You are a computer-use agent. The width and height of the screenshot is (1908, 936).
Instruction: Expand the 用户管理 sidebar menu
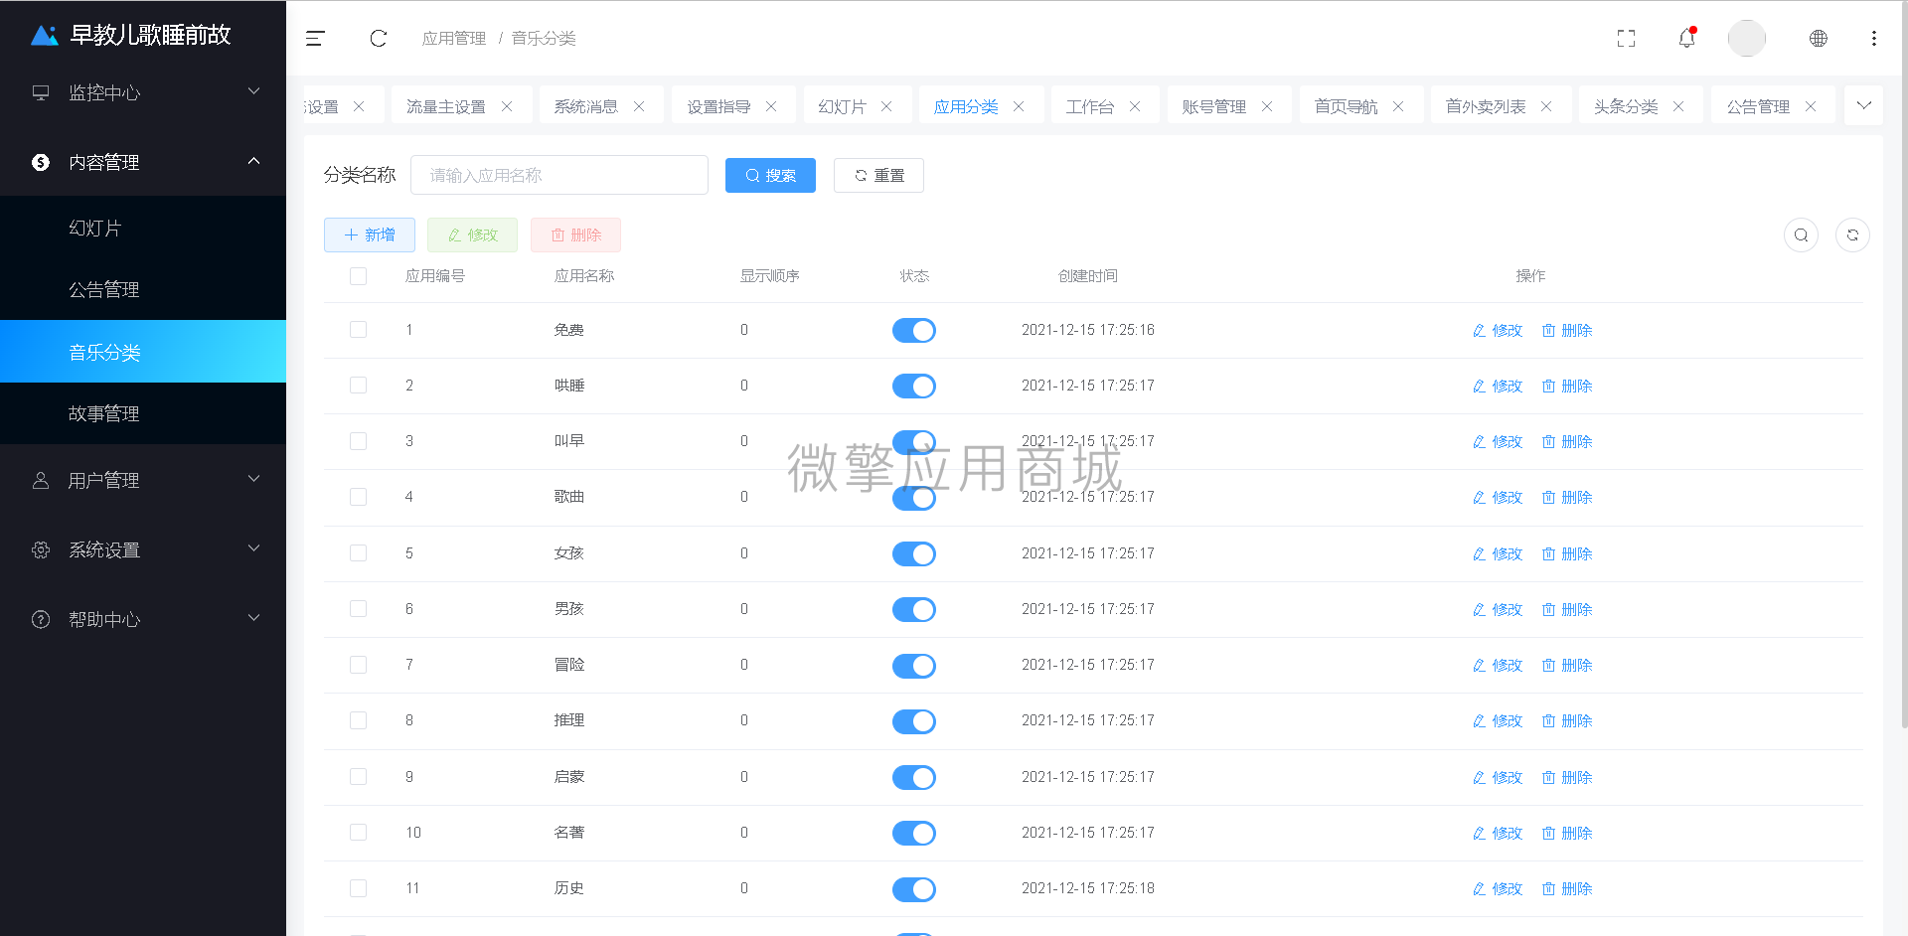point(143,480)
